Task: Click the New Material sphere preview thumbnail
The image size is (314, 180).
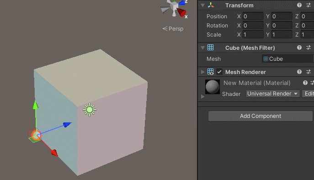Action: click(213, 87)
